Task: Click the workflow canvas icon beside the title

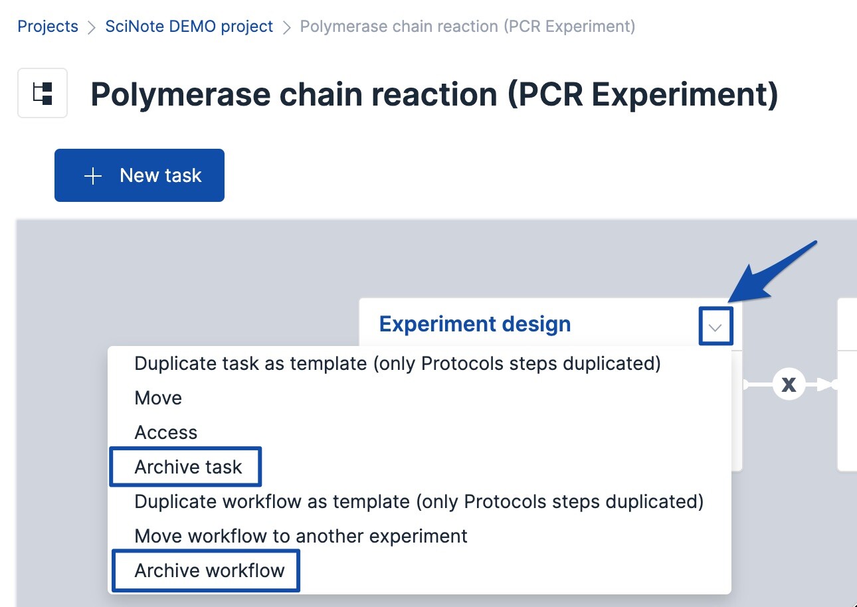Action: tap(43, 93)
